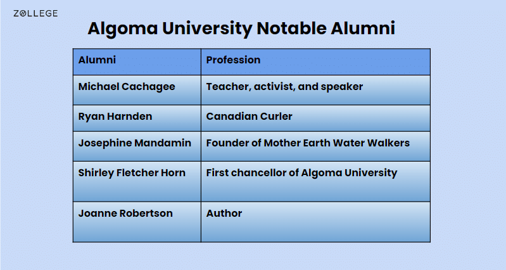This screenshot has height=270, width=506.
Task: Click the word Notable in the title
Action: (x=291, y=28)
